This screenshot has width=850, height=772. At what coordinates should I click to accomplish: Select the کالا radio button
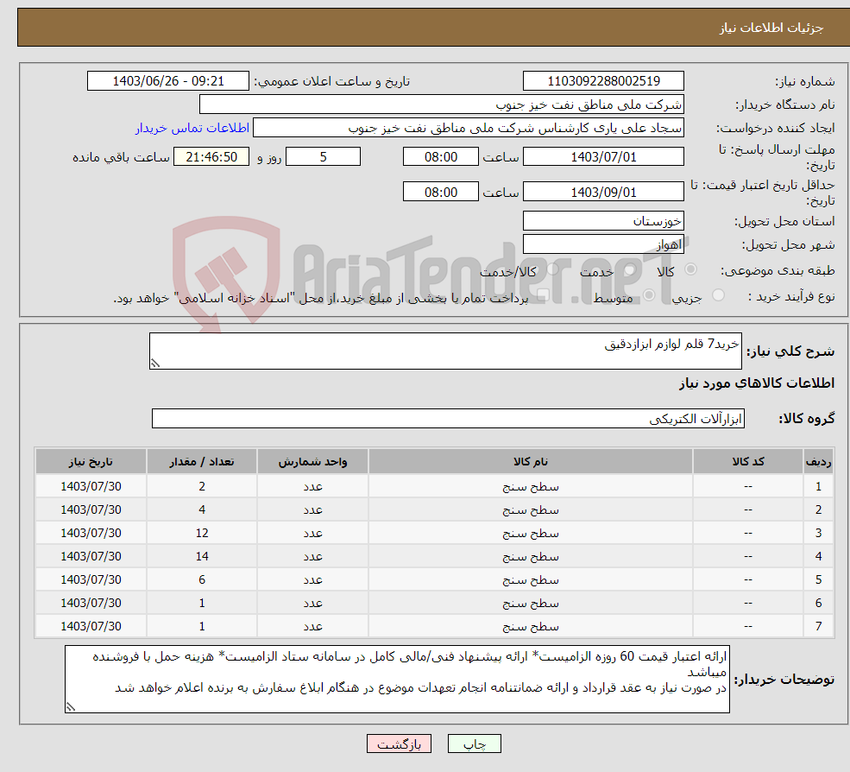coord(690,269)
